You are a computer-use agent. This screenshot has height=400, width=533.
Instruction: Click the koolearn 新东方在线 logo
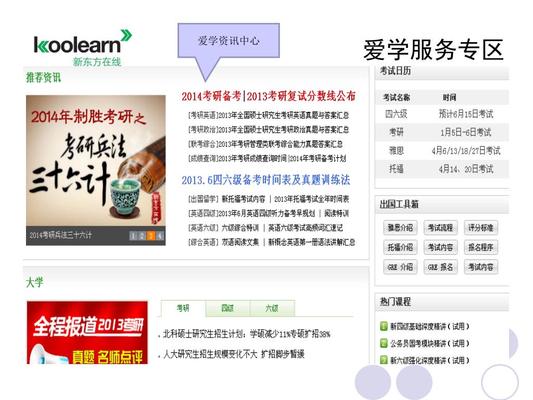83,47
